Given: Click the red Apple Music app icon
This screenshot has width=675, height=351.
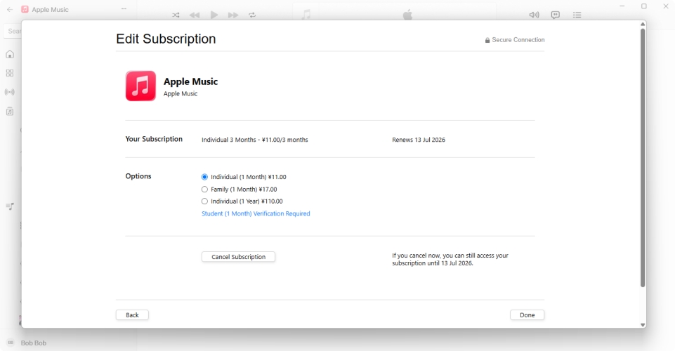Looking at the screenshot, I should (x=140, y=86).
